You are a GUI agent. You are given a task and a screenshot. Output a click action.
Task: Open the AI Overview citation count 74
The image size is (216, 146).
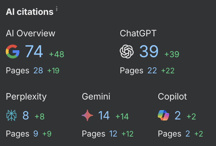(x=34, y=52)
